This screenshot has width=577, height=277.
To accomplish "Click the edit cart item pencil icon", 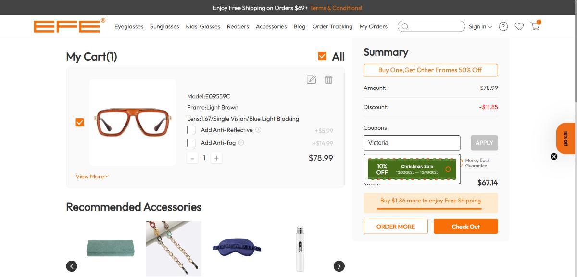I will coord(311,80).
